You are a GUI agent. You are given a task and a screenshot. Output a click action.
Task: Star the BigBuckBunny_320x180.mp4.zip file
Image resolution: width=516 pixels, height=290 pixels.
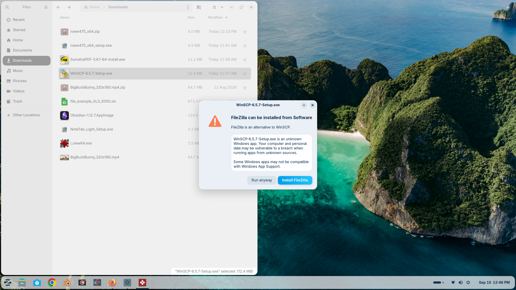pos(245,87)
